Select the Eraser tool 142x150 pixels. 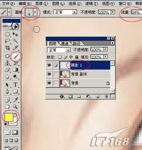coord(7,70)
